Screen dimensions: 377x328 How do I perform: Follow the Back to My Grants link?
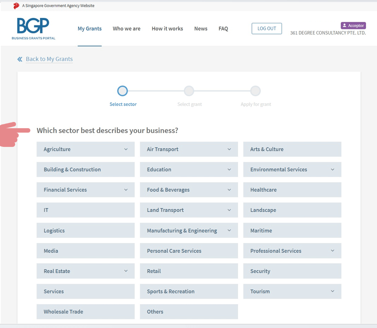pos(49,59)
